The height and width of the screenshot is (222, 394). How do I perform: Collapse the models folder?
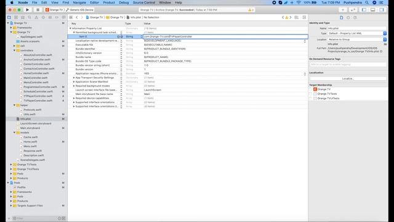pyautogui.click(x=14, y=133)
